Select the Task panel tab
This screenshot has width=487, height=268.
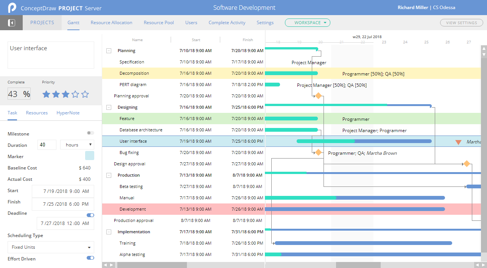(x=12, y=113)
